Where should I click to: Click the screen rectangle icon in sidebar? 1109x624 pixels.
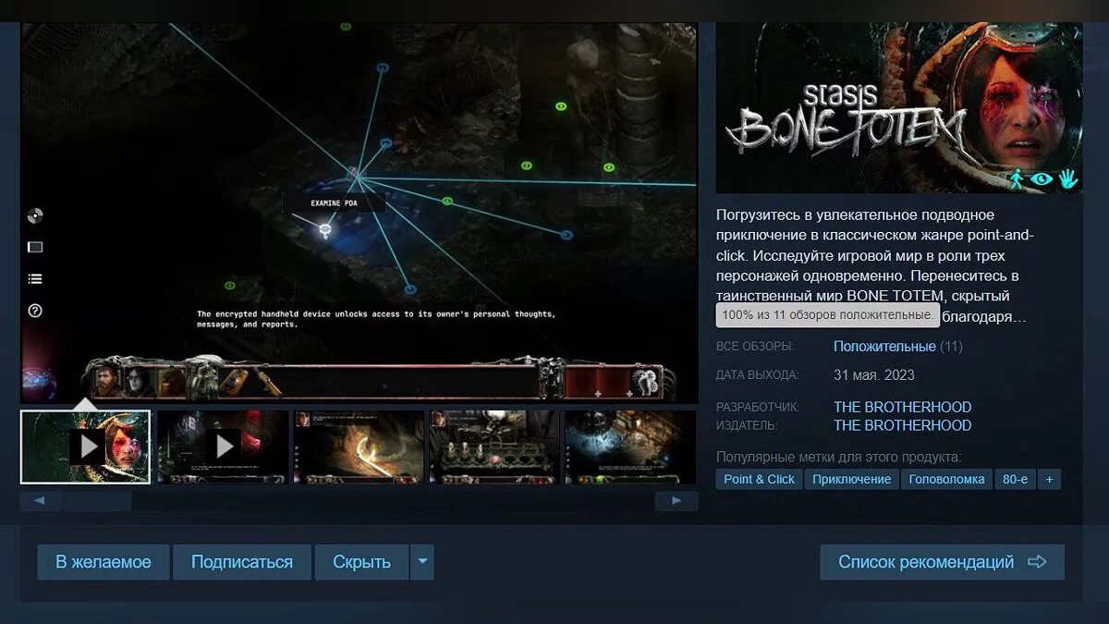click(x=35, y=248)
